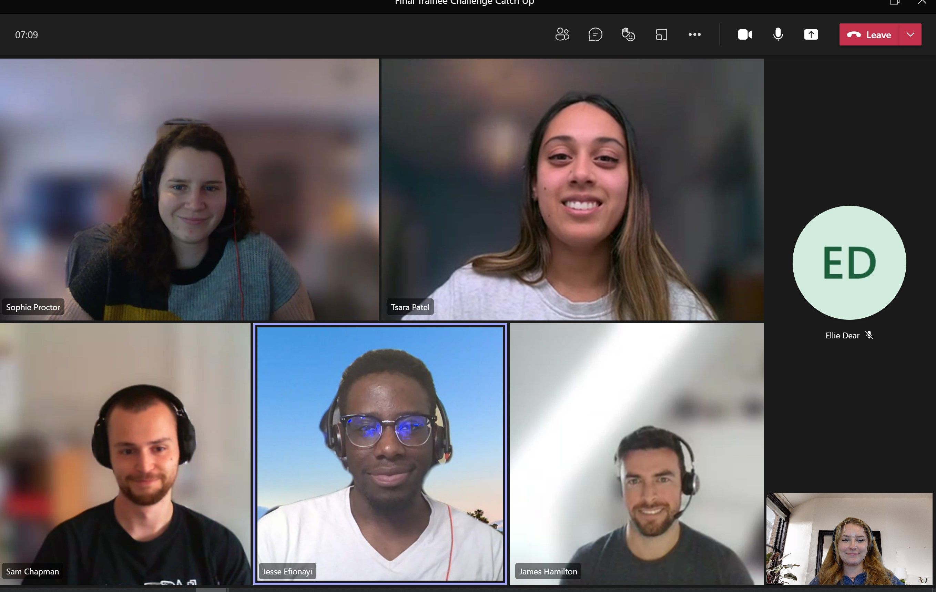Select Tsara Patel's video tile

click(572, 189)
